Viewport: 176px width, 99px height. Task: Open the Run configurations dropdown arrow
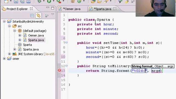tap(53, 1)
